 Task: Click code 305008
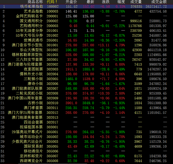point(52,161)
